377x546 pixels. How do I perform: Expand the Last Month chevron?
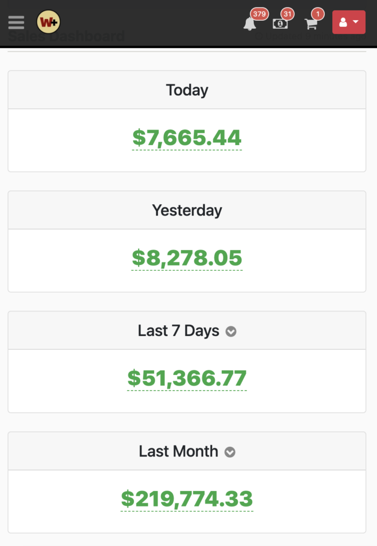tap(230, 452)
